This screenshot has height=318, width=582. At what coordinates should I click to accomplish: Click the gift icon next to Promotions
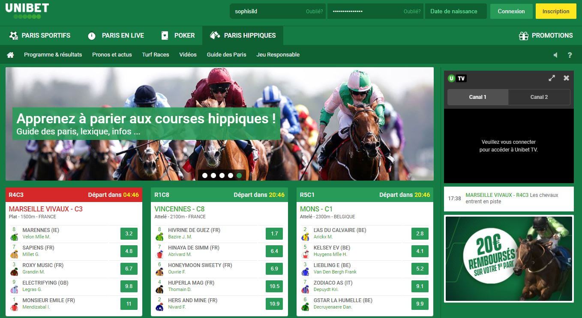click(x=524, y=36)
